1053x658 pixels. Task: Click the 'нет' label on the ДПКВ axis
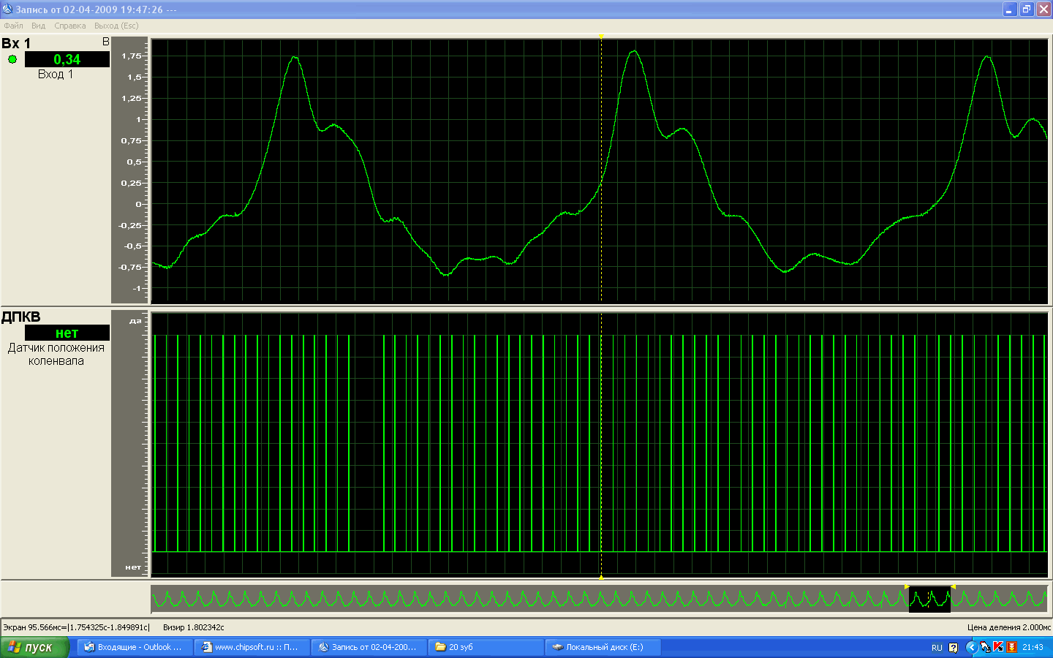133,567
